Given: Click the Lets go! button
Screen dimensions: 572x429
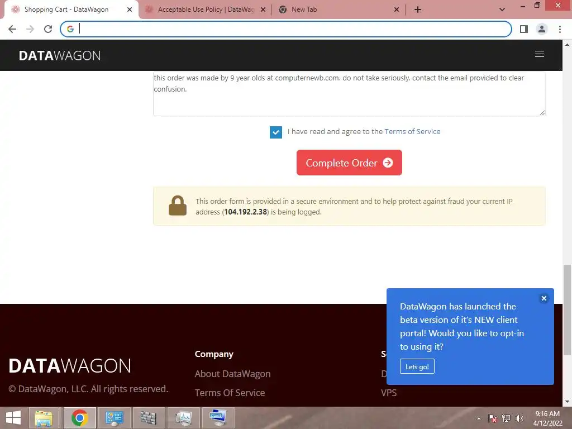Looking at the screenshot, I should 417,366.
